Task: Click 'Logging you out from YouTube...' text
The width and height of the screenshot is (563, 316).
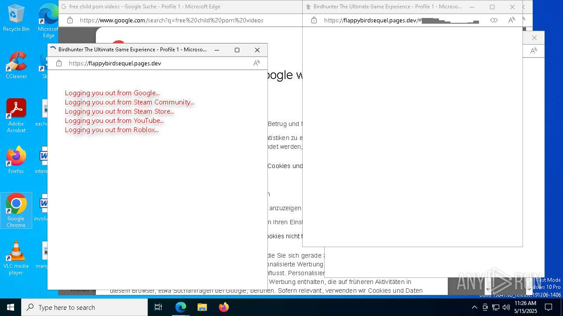Action: pos(114,121)
